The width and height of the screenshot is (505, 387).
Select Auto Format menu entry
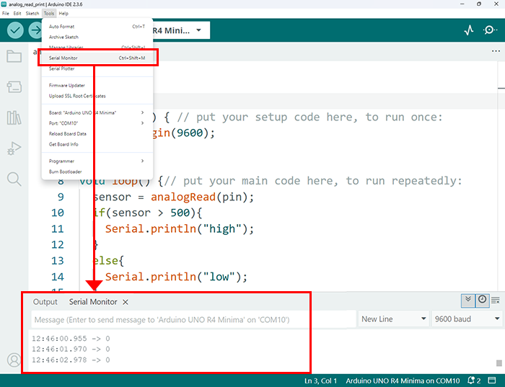tap(97, 27)
